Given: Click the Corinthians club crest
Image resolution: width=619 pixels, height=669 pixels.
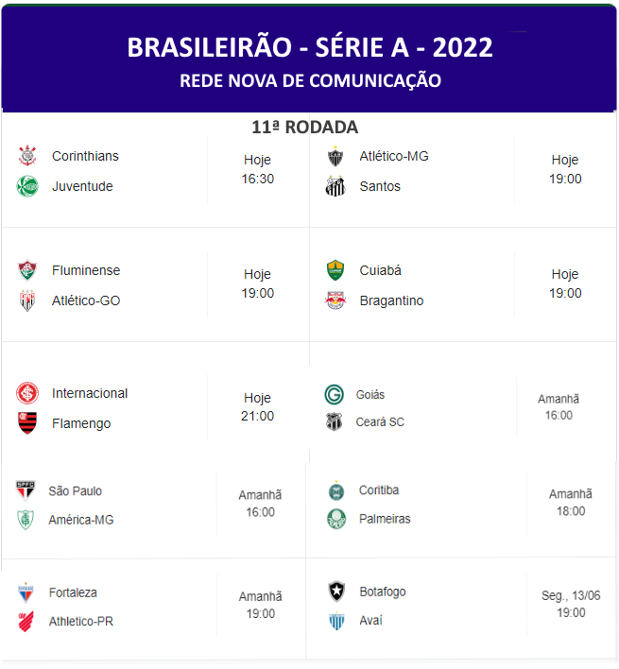Looking at the screenshot, I should (x=27, y=156).
